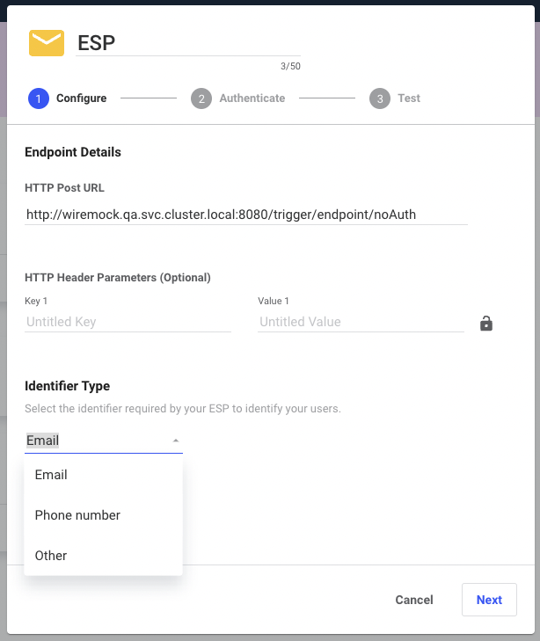Click the step 1 Configure circle

(x=39, y=98)
